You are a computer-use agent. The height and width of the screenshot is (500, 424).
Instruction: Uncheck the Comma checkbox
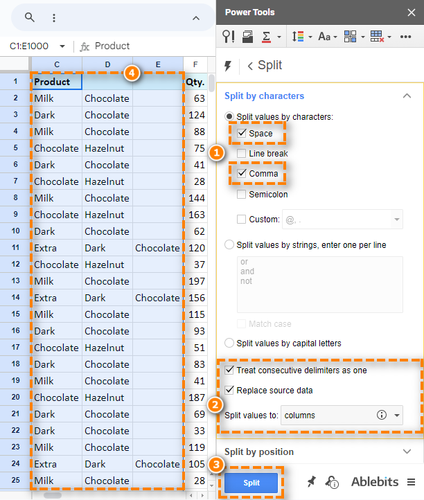coord(242,173)
